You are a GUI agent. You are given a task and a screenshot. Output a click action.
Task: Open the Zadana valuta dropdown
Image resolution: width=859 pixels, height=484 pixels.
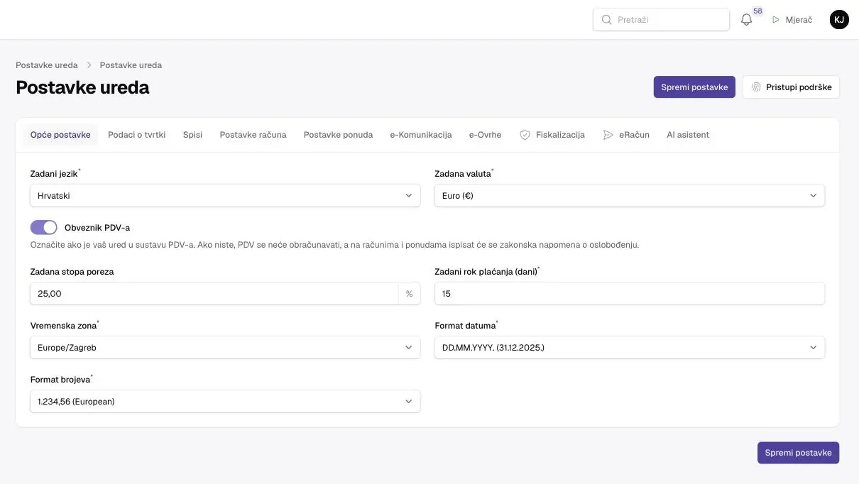pyautogui.click(x=630, y=196)
